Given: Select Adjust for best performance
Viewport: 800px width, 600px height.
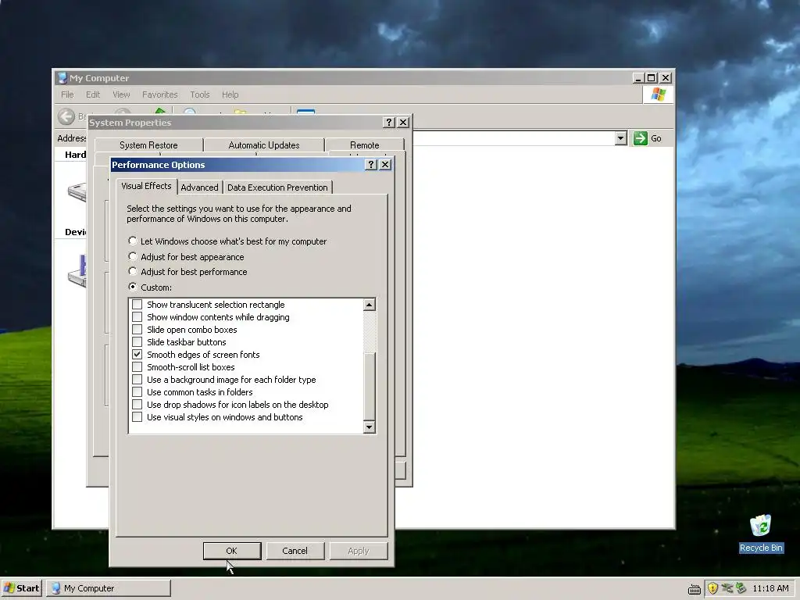Looking at the screenshot, I should click(133, 271).
